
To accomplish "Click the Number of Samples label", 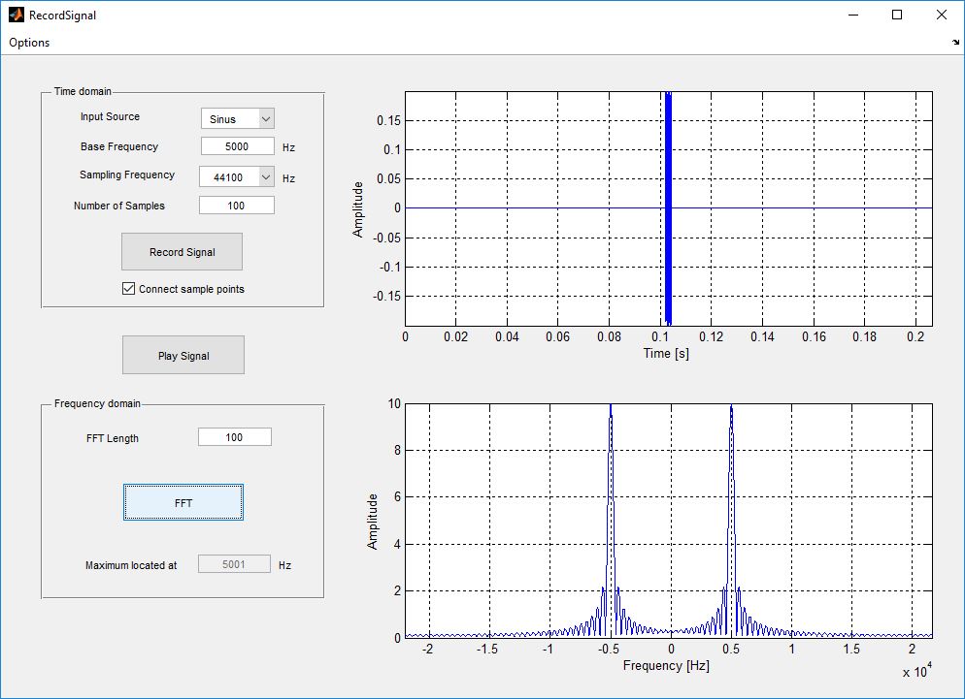I will (x=118, y=206).
